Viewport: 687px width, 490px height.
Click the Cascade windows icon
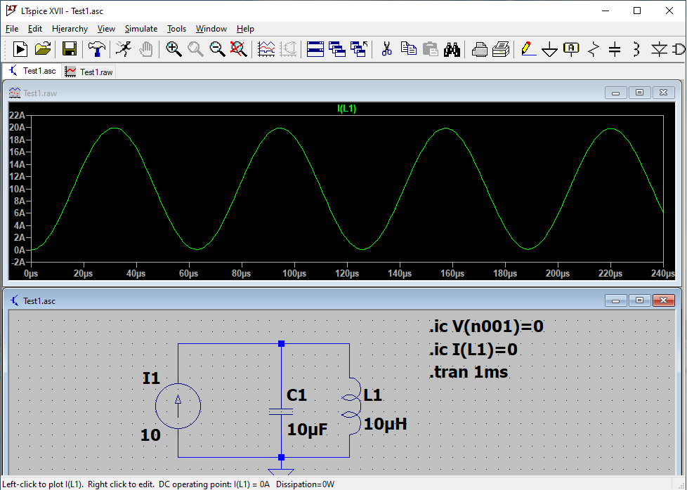coord(337,49)
